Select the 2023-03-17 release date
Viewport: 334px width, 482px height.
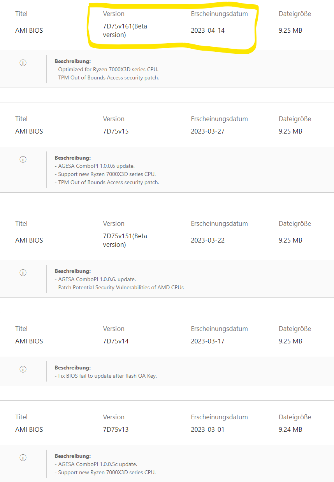coord(207,341)
